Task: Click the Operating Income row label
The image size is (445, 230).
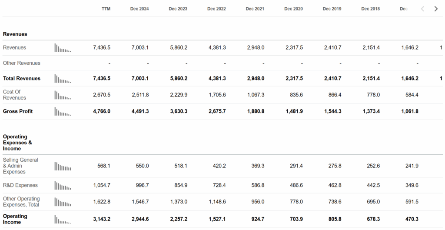Action: (x=15, y=219)
